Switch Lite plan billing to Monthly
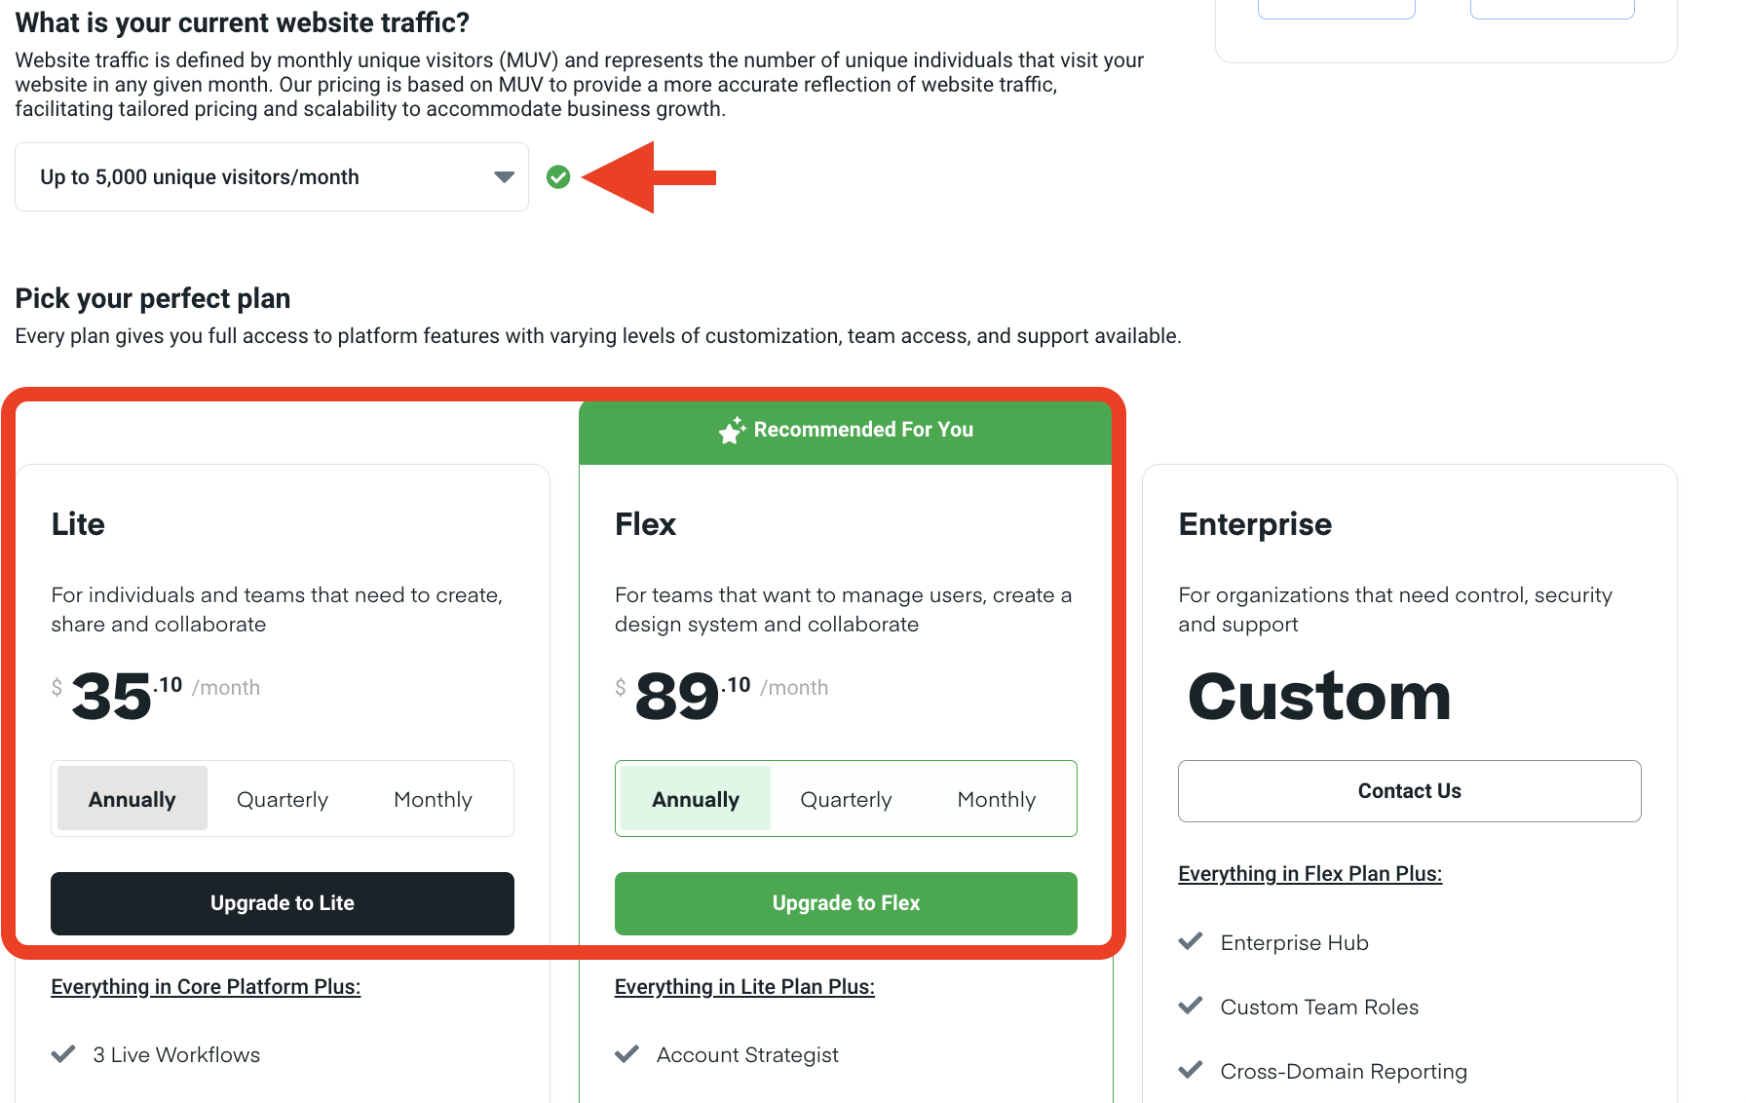 click(x=433, y=799)
